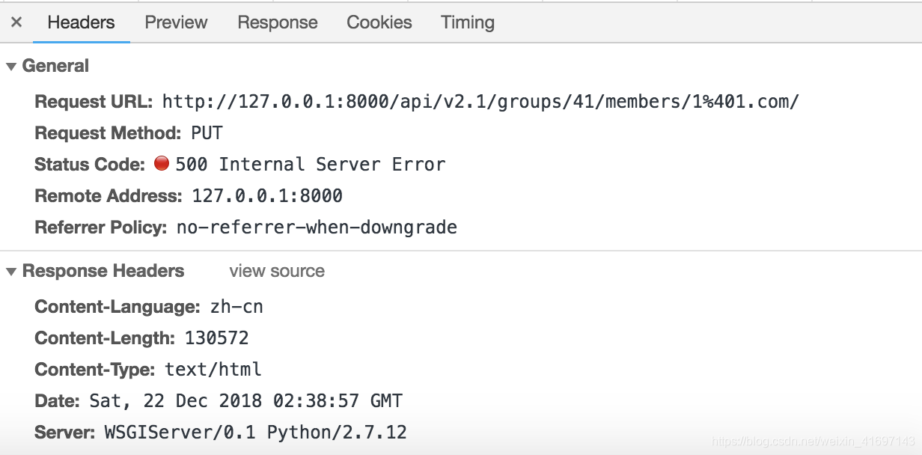Click the red status indicator next to 500
Screen dimensions: 922x455
pyautogui.click(x=162, y=164)
